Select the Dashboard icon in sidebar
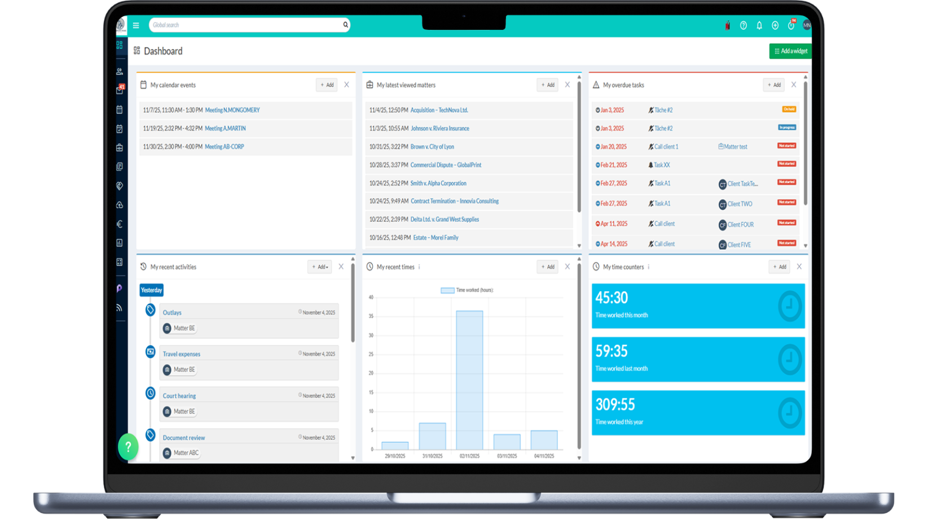928x519 pixels. tap(120, 45)
